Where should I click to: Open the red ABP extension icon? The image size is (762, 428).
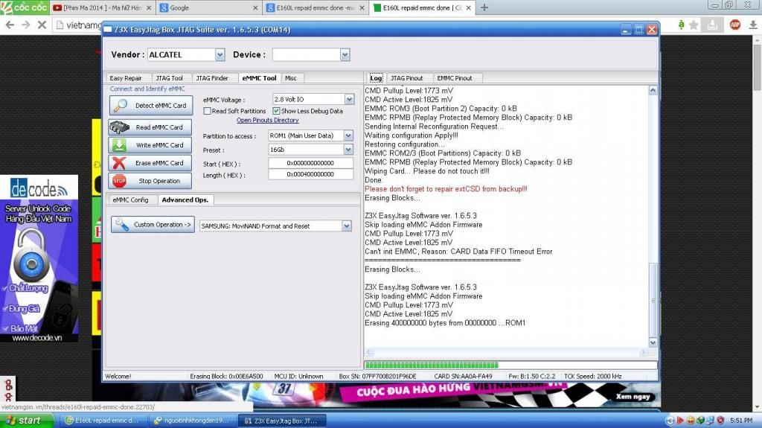click(734, 25)
